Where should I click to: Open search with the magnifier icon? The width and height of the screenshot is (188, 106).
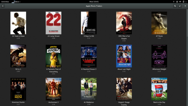point(175,6)
